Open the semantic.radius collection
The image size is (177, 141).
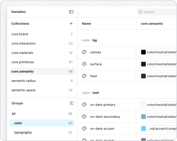click(43, 81)
